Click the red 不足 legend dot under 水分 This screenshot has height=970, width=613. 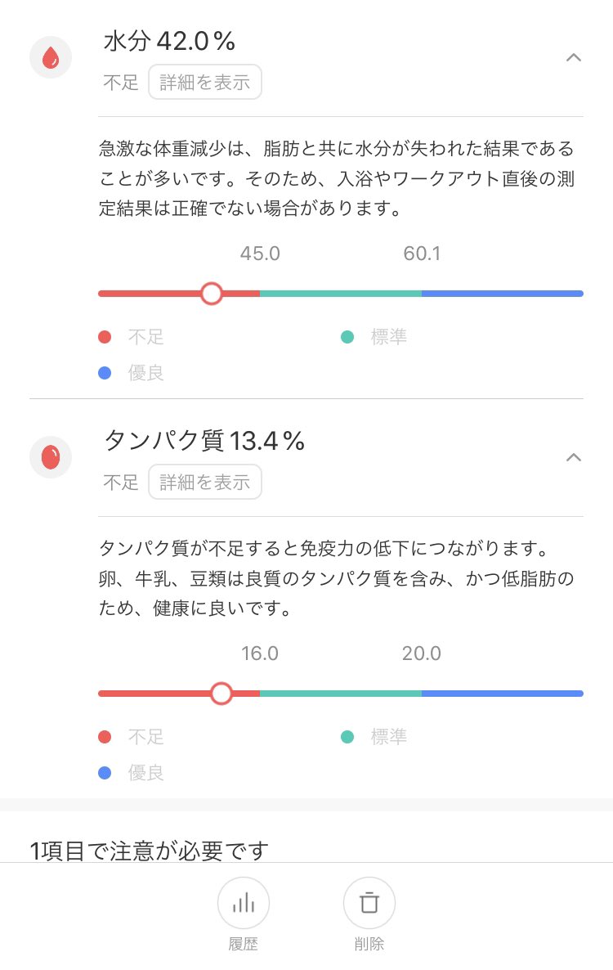[105, 337]
